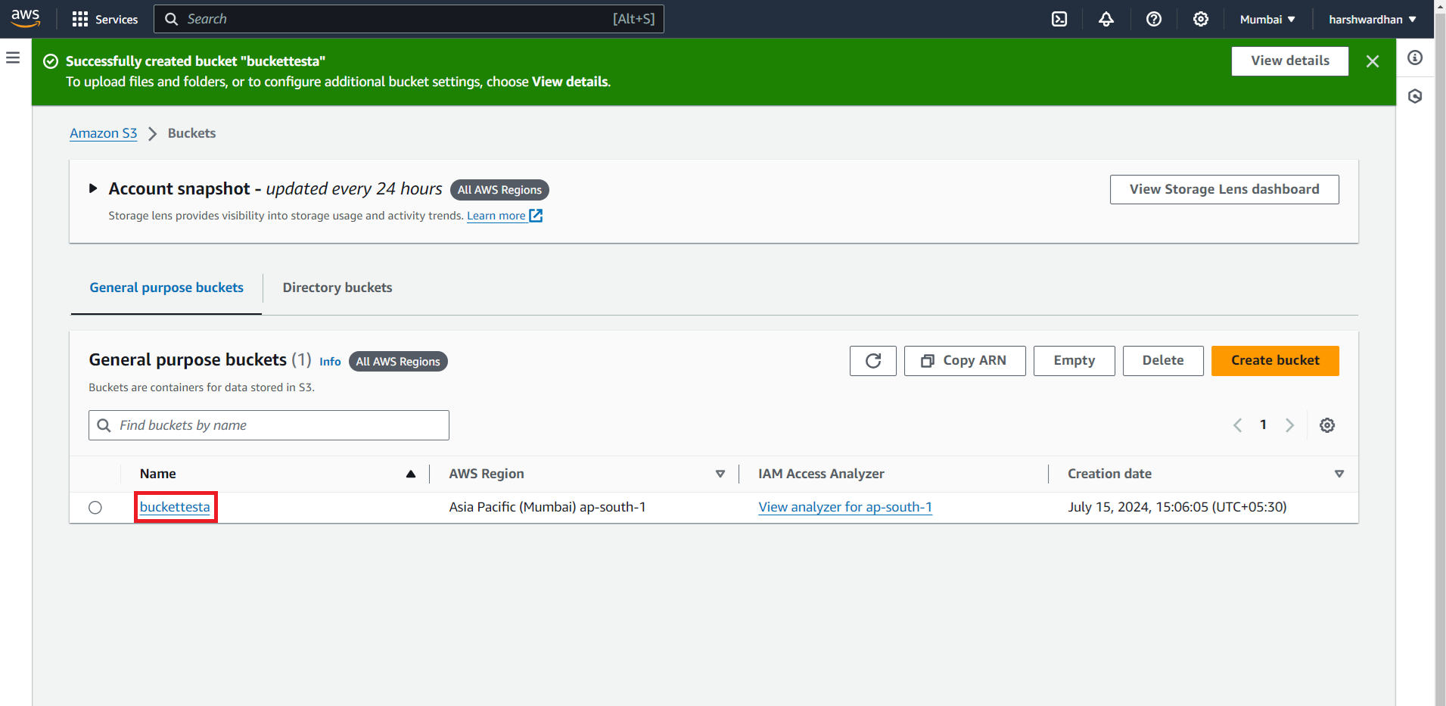Open the Services grid menu
The height and width of the screenshot is (706, 1446).
[x=105, y=19]
